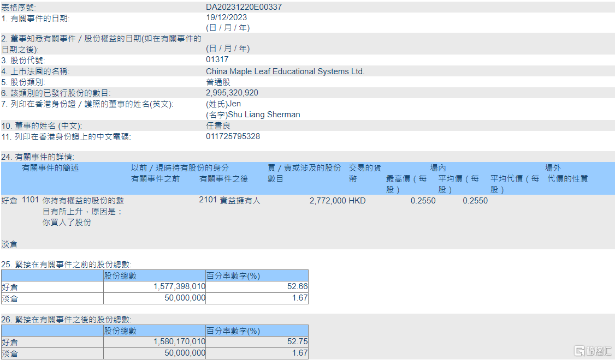
Task: Click surname text (姓氏)Jen
Action: point(223,104)
